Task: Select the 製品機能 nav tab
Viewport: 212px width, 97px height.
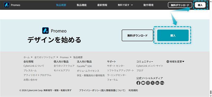Action: tap(82, 5)
